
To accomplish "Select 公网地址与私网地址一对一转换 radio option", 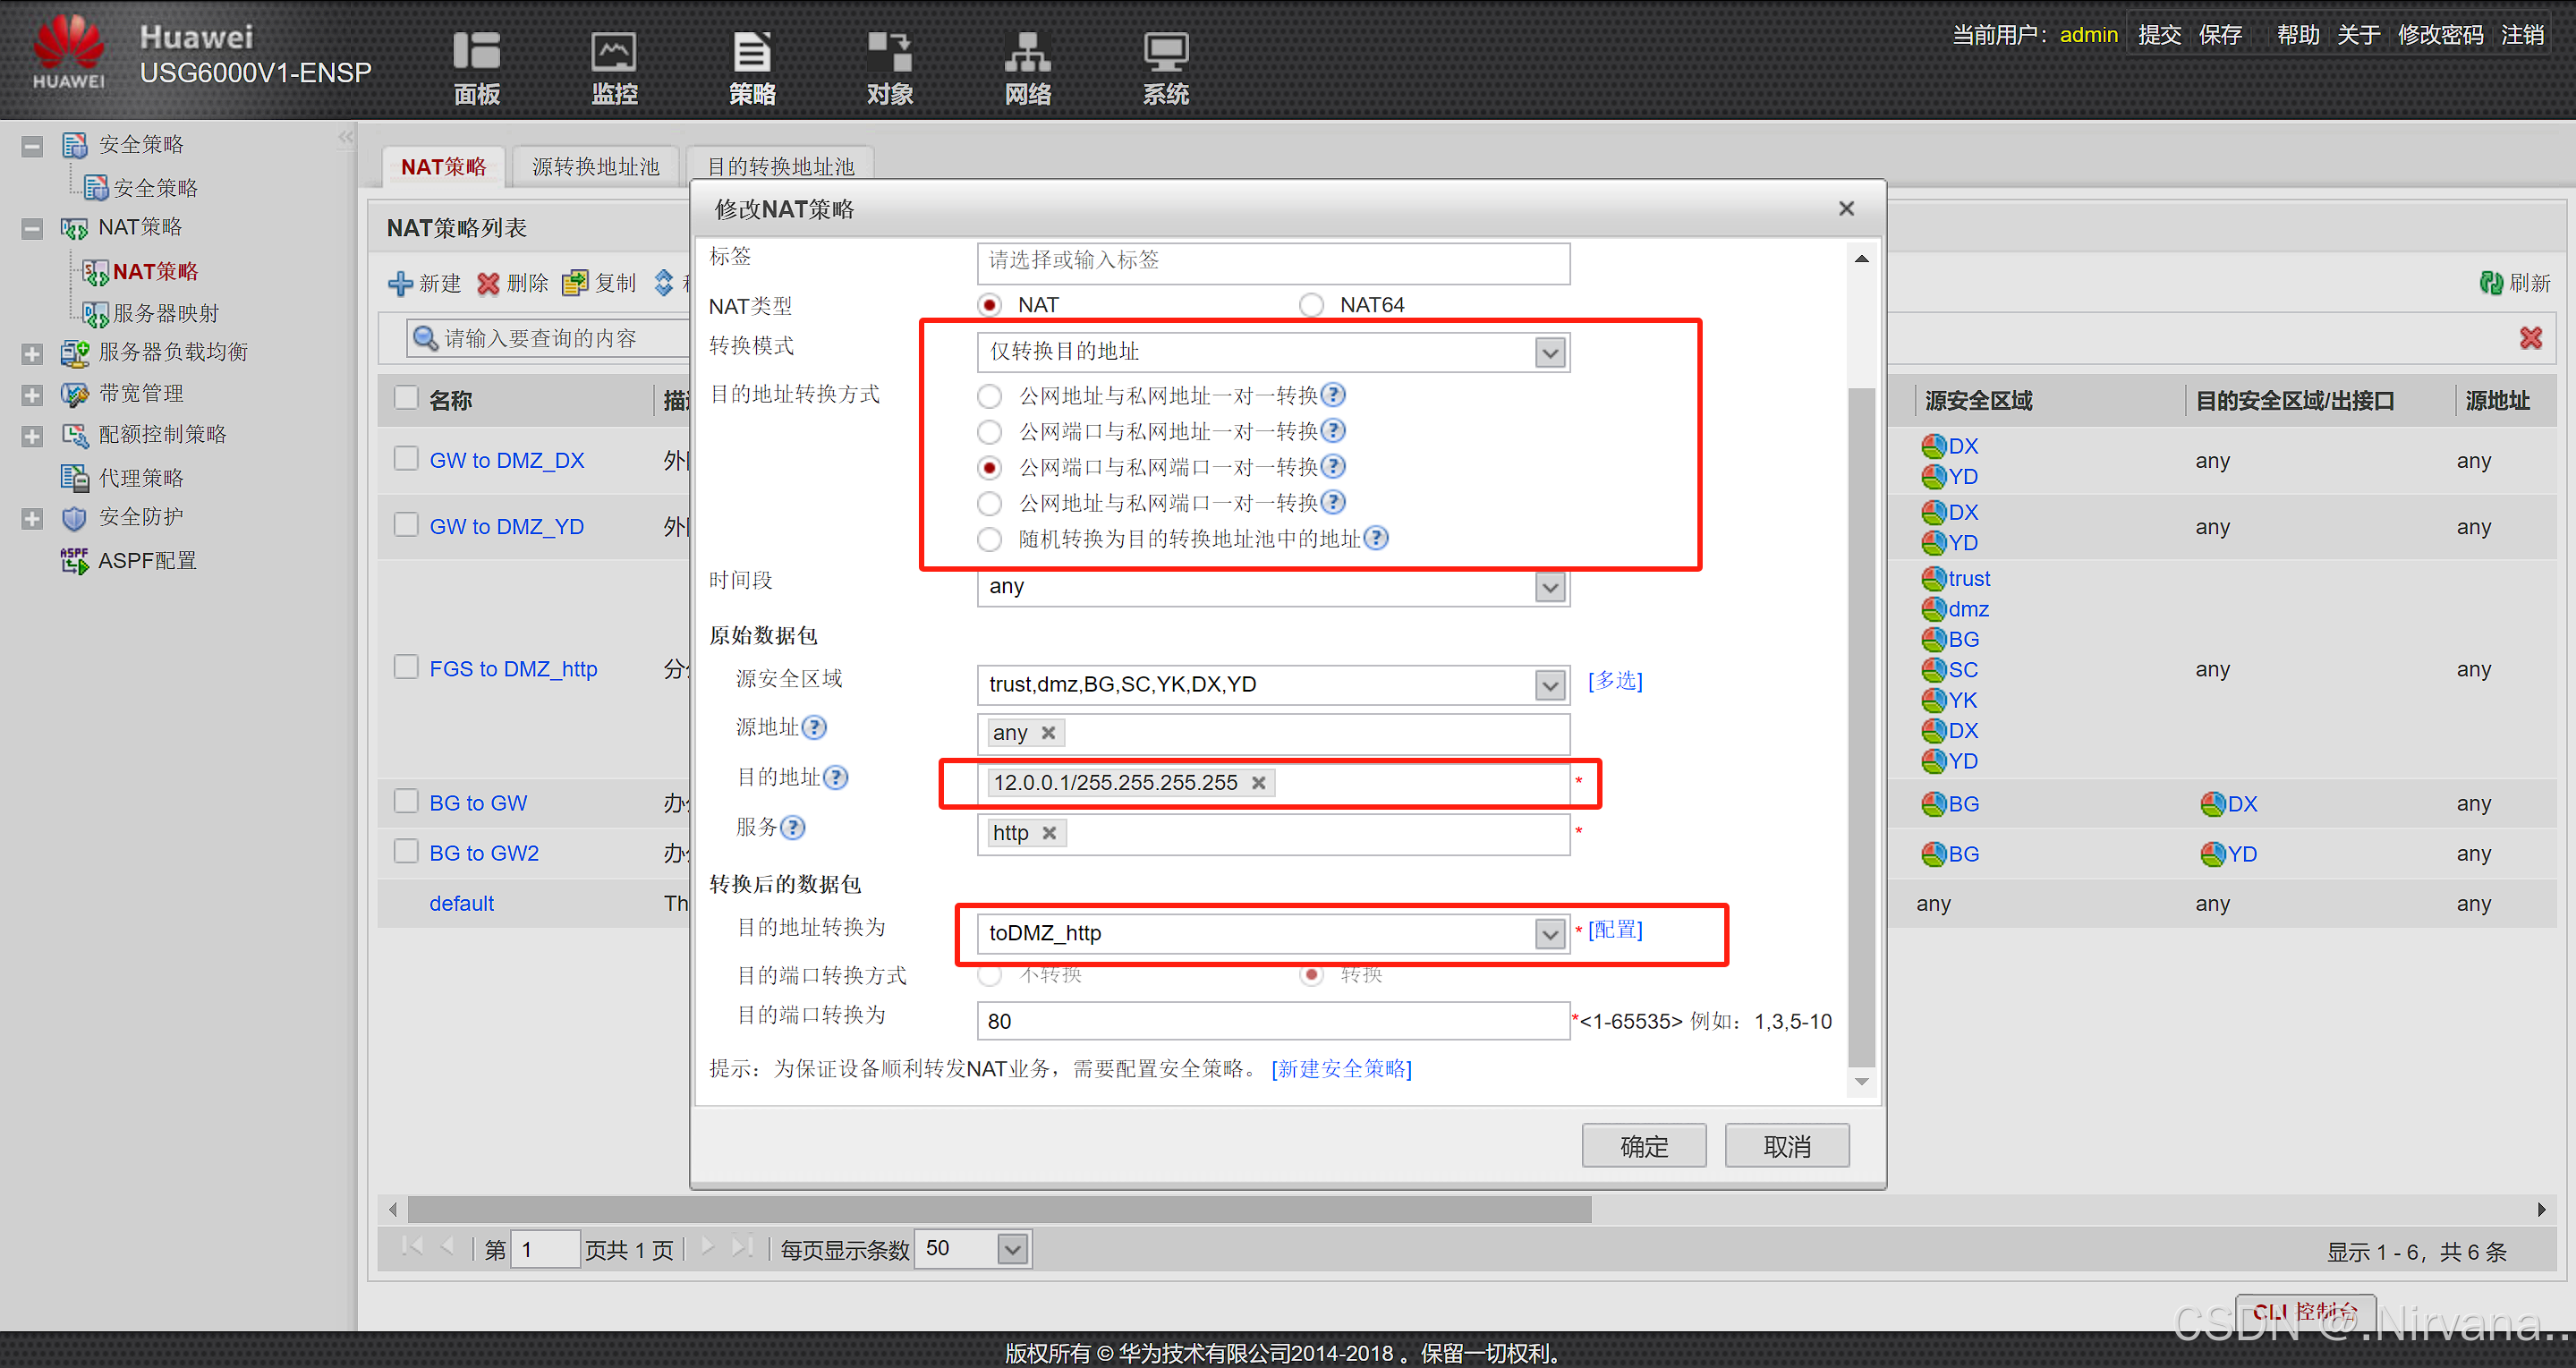I will pyautogui.click(x=989, y=396).
